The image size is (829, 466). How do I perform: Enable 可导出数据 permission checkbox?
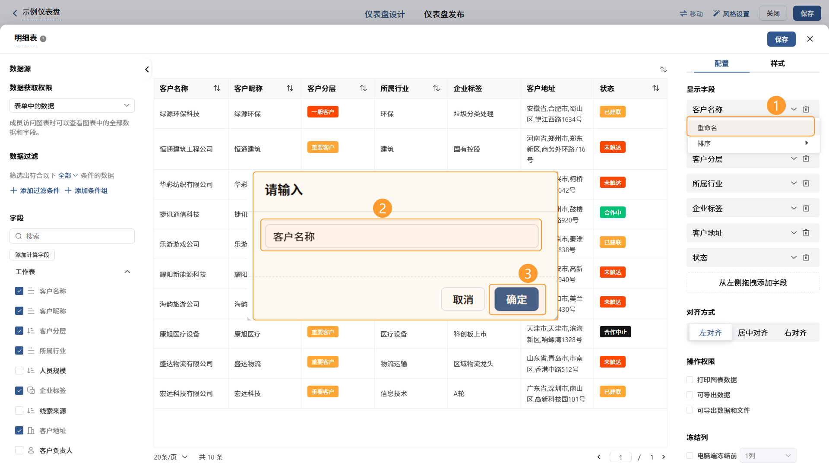coord(690,395)
